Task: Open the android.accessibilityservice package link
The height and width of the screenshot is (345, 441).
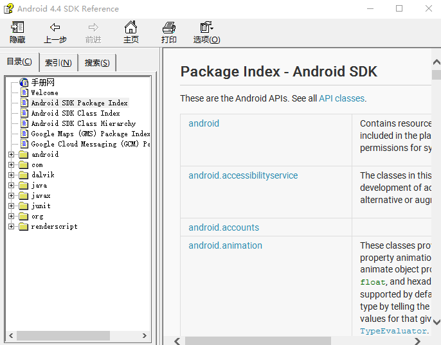Action: point(243,175)
